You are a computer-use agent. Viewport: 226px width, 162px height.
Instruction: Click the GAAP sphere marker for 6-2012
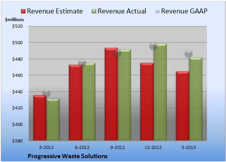82,63
